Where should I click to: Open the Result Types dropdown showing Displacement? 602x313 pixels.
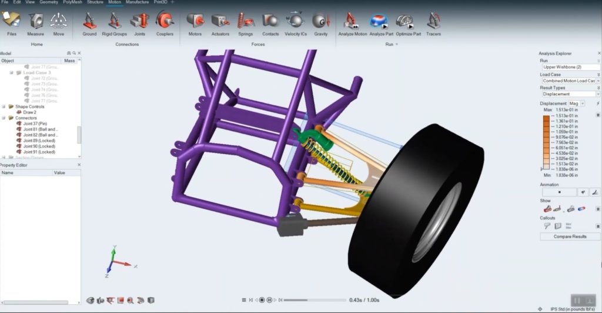pos(570,94)
